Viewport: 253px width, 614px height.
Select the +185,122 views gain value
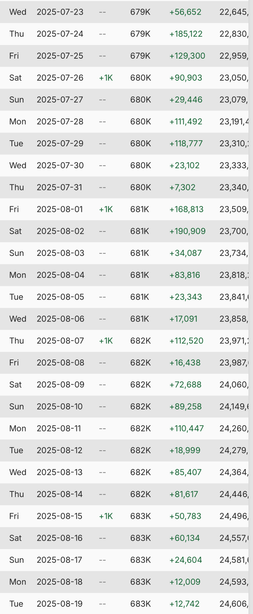(x=186, y=34)
